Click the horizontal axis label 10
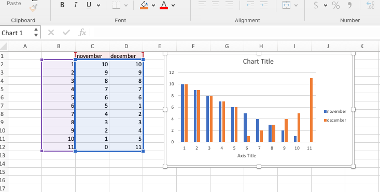 tap(297, 148)
